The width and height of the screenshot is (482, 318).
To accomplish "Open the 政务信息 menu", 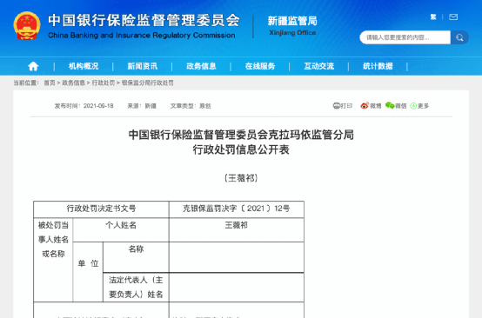I will coord(201,66).
